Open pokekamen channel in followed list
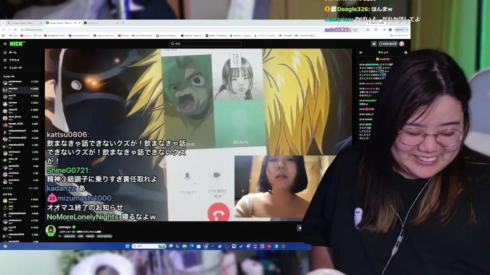 [x=20, y=82]
